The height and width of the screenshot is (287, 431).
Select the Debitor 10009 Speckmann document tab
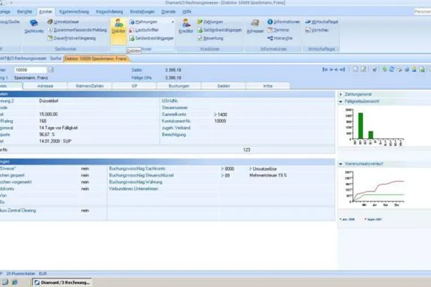coord(96,59)
